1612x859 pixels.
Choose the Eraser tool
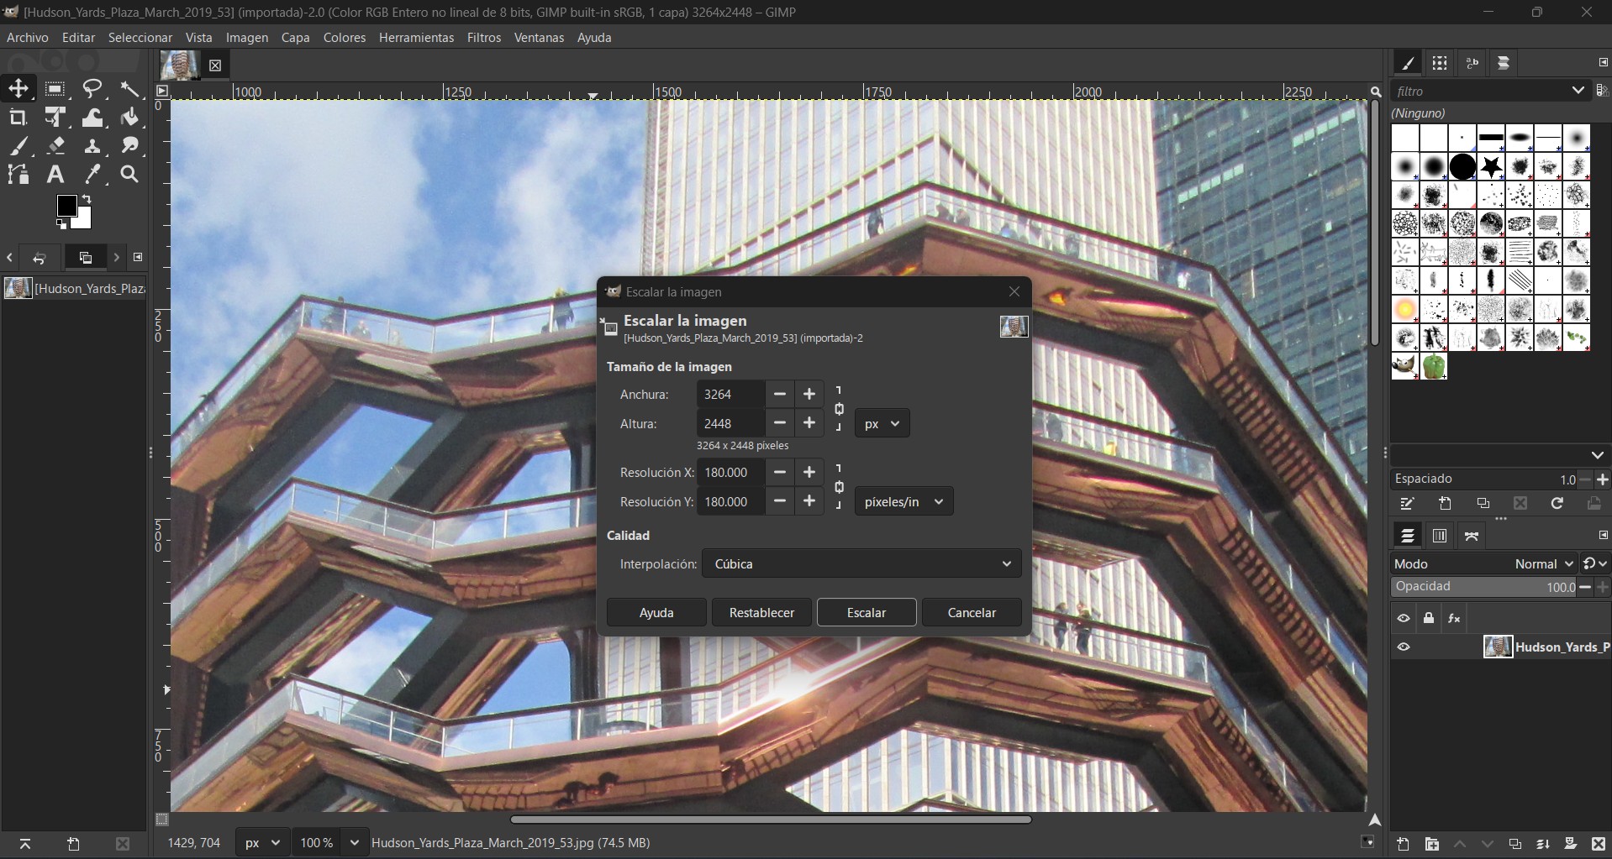[x=55, y=146]
